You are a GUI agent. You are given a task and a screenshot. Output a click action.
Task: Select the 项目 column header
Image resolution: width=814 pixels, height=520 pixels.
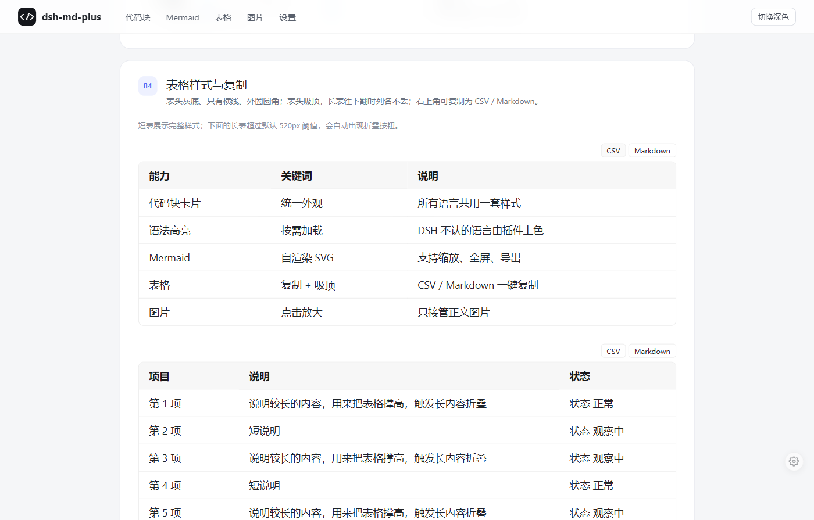[x=189, y=376]
